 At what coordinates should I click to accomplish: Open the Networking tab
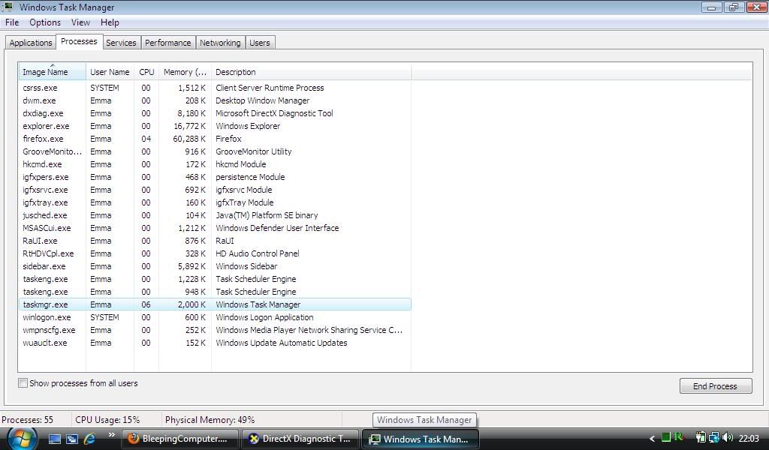tap(220, 43)
